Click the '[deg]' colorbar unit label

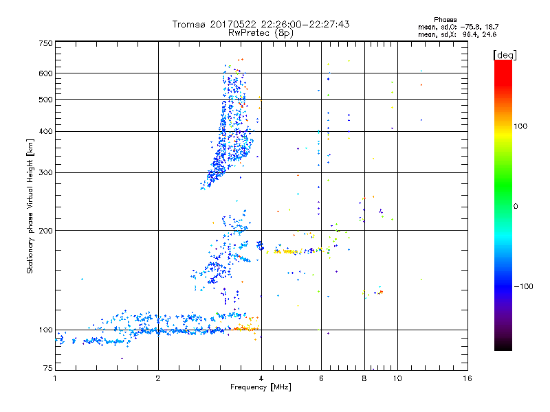pyautogui.click(x=505, y=55)
